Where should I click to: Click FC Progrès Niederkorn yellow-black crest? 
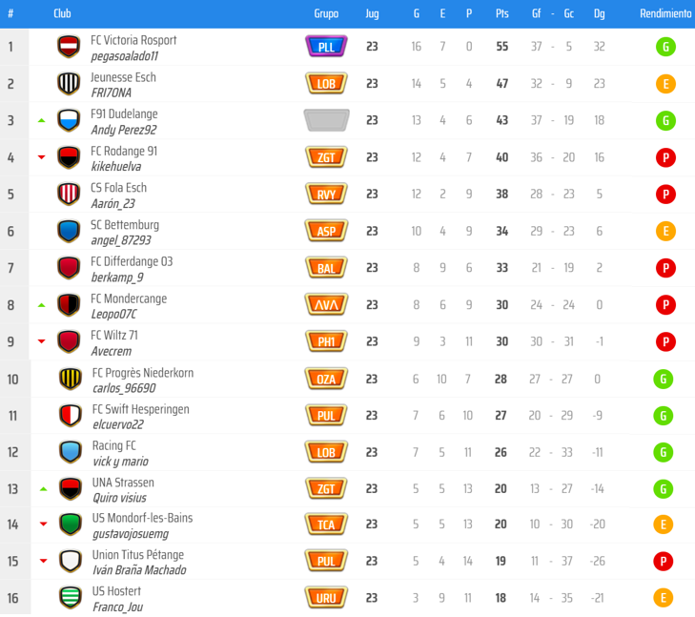[x=71, y=379]
